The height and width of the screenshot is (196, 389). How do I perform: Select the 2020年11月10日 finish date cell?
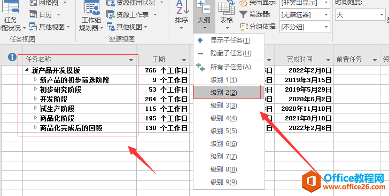[304, 109]
